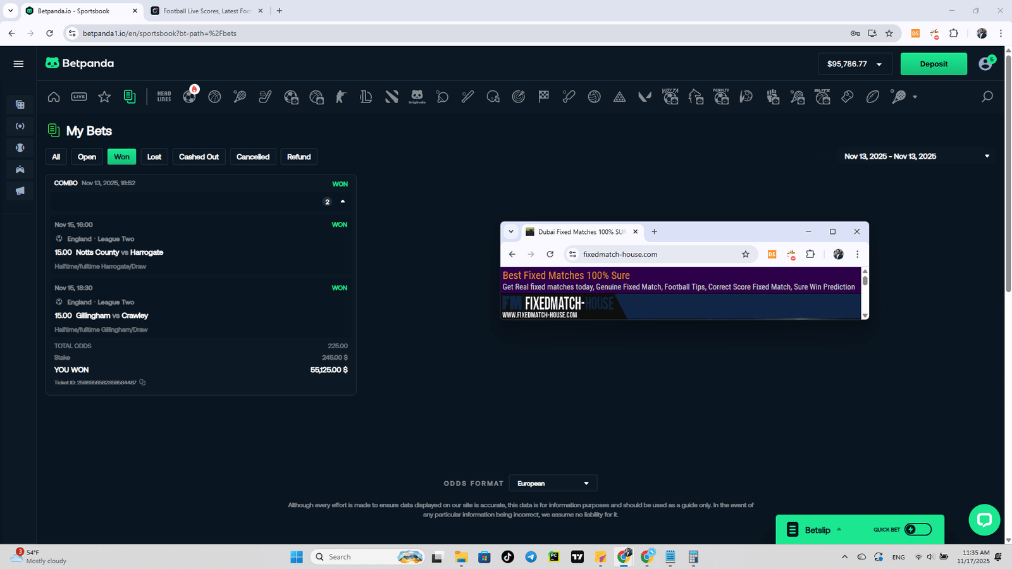This screenshot has width=1012, height=569.
Task: Open the Casino games icon in left sidebar
Action: tap(20, 104)
